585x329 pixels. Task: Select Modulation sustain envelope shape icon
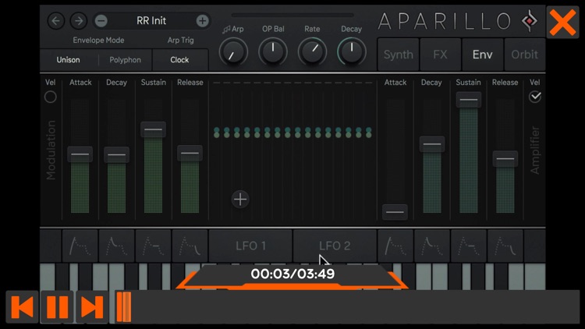pyautogui.click(x=153, y=246)
